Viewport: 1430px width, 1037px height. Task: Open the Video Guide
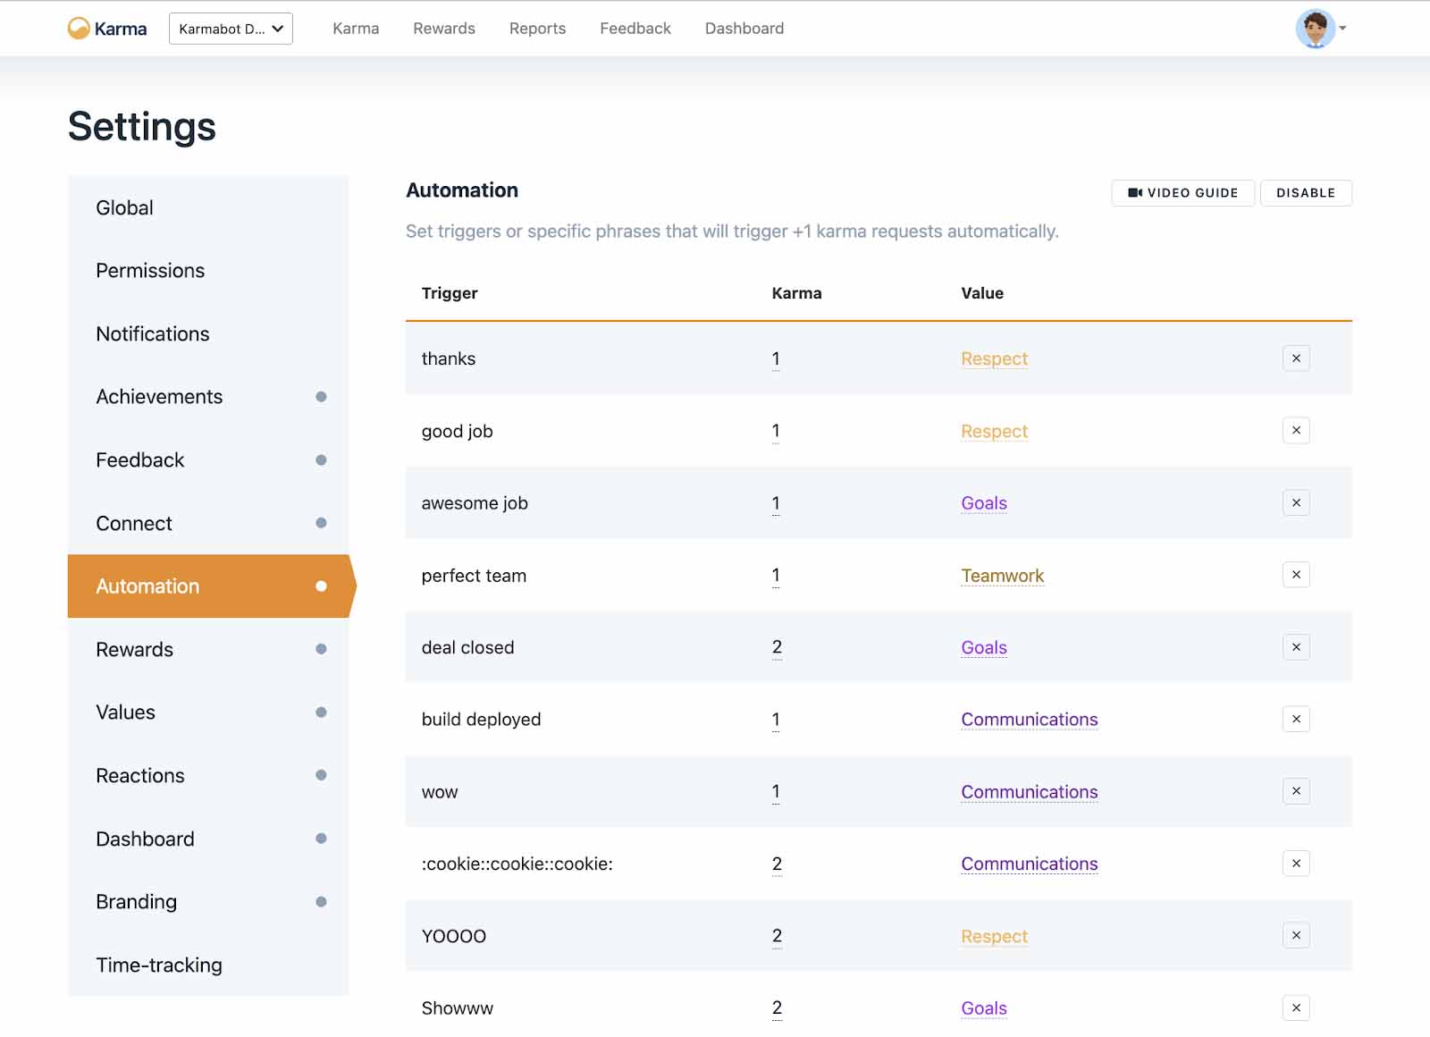point(1182,193)
